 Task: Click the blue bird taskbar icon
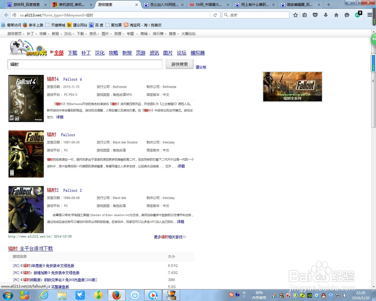click(x=80, y=295)
